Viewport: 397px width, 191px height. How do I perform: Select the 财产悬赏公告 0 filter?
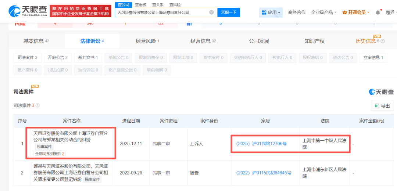122,70
